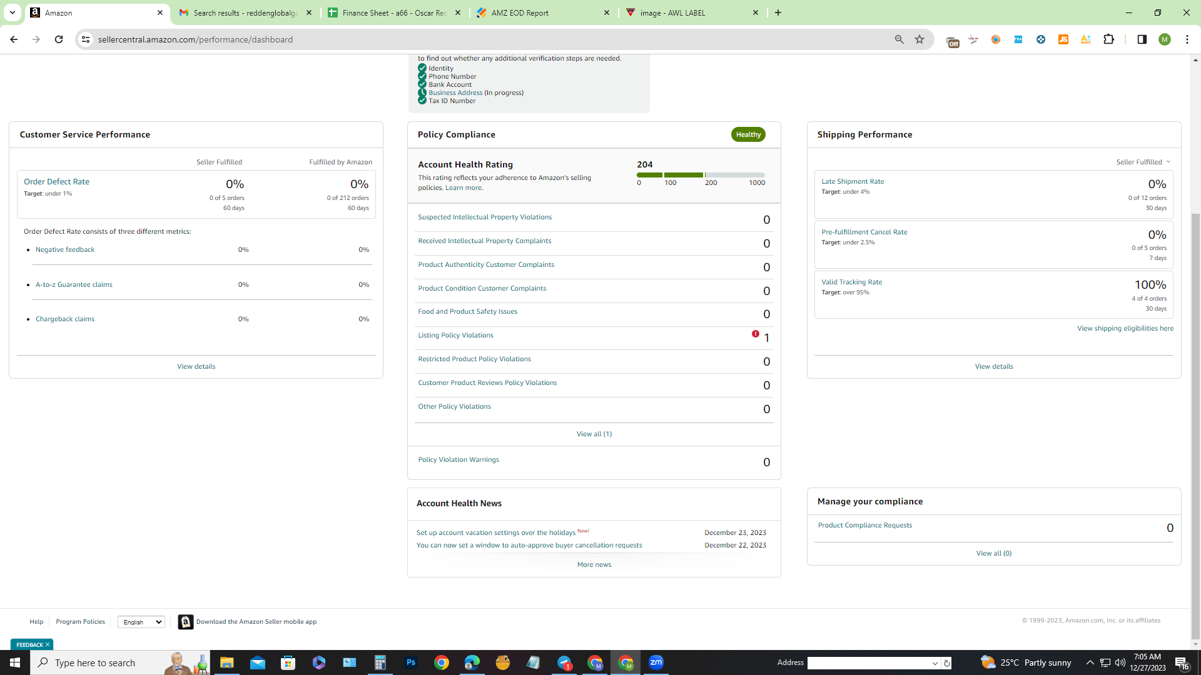
Task: Open Microsoft Store from taskbar
Action: click(288, 662)
